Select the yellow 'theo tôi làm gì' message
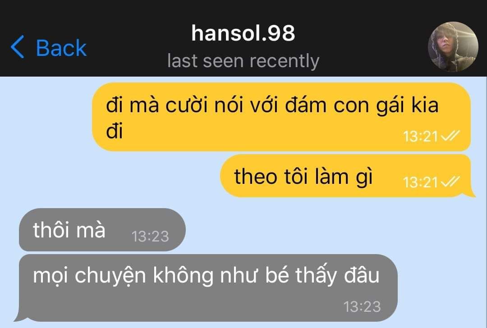Viewport: 487px width, 328px height. (345, 176)
